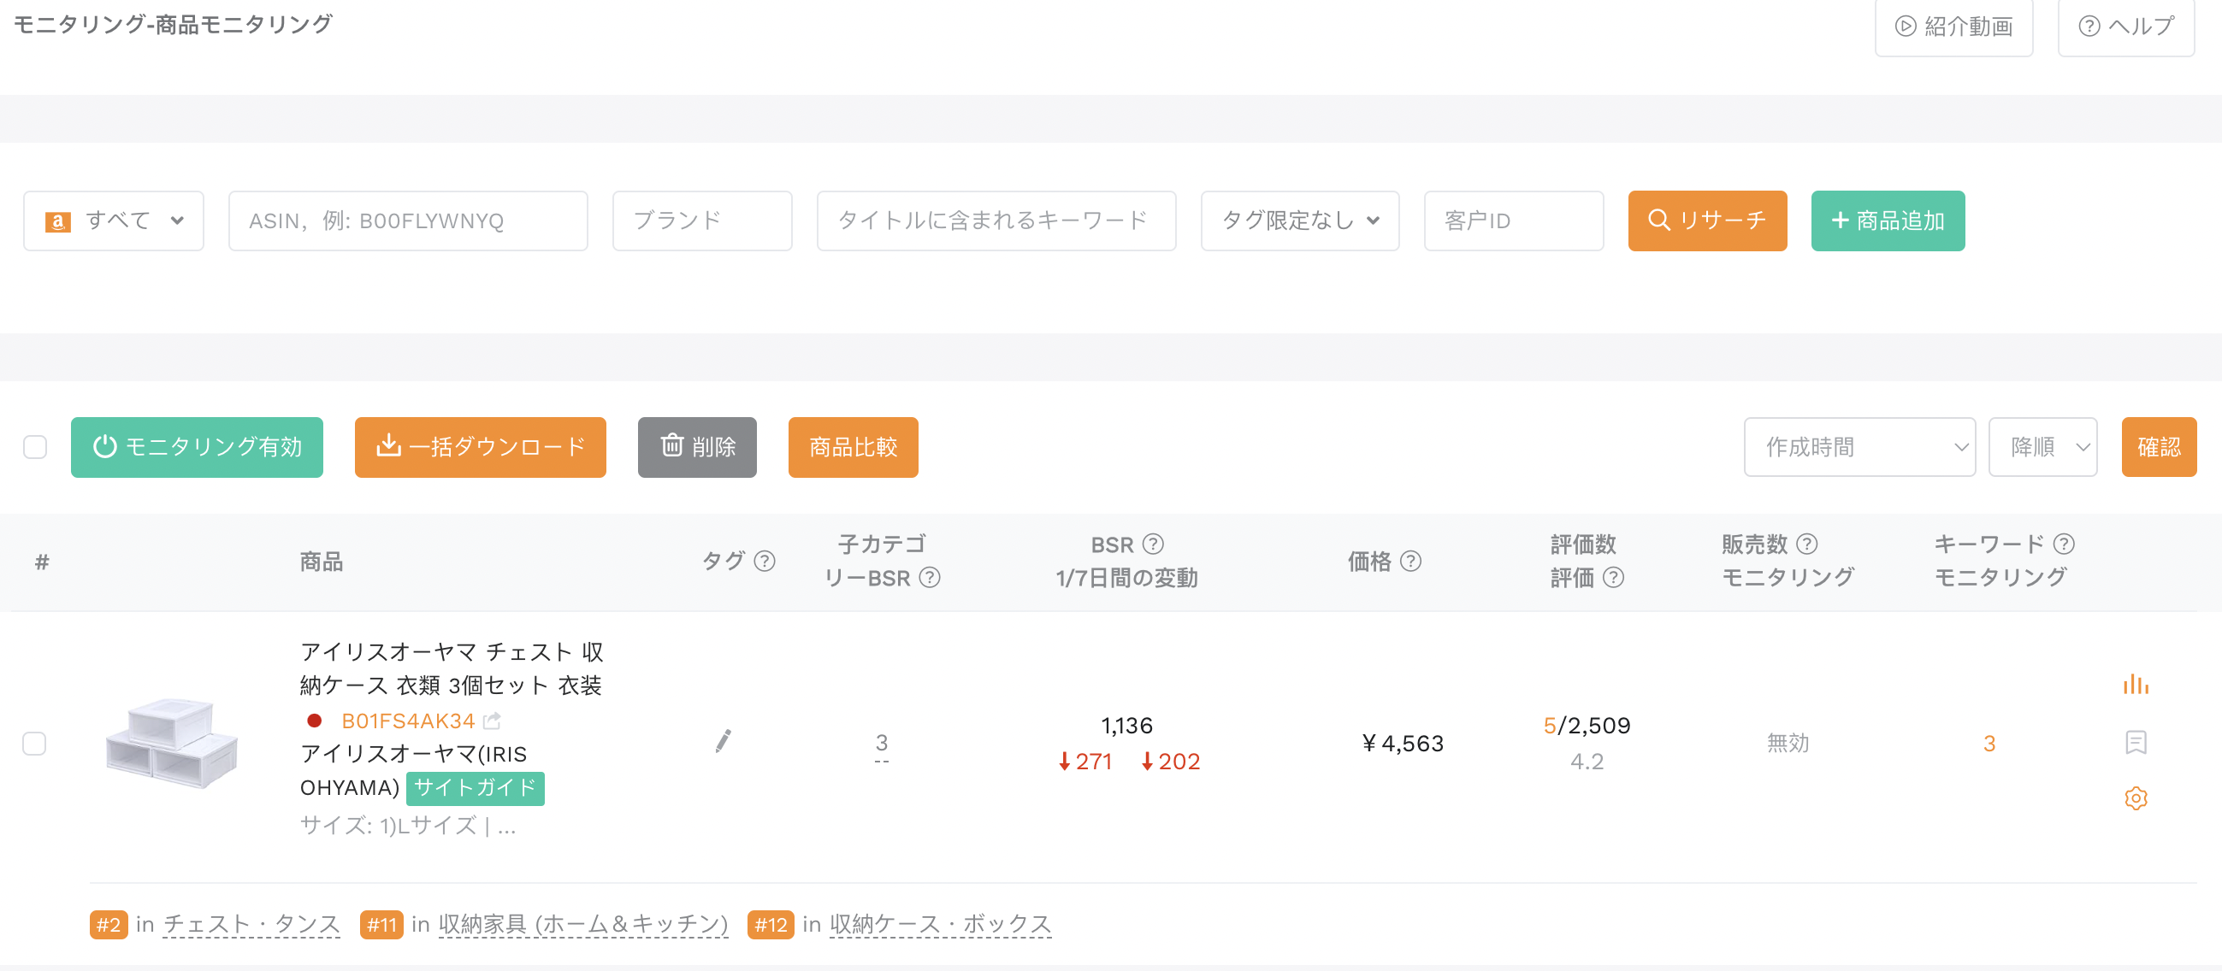Click the 削除 delete button
Viewport: 2222px width, 971px height.
[697, 447]
